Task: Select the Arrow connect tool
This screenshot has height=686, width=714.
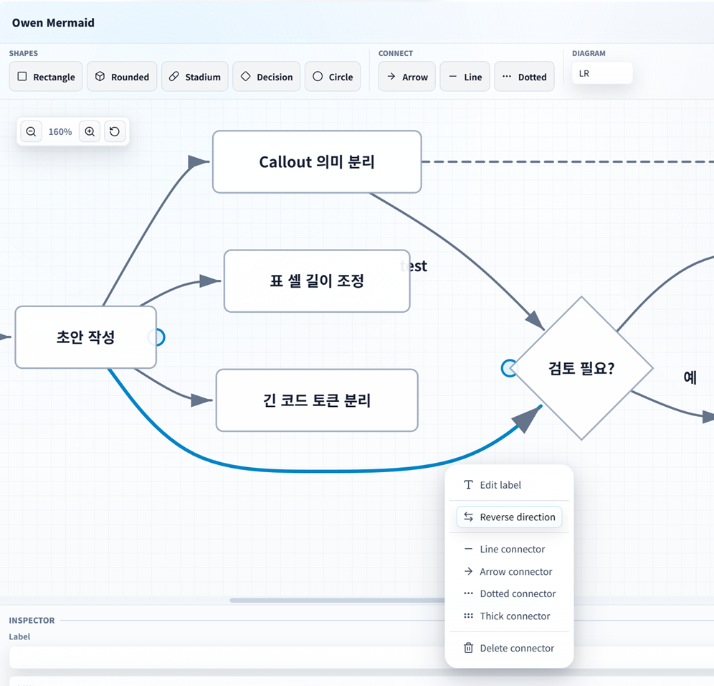Action: point(406,77)
